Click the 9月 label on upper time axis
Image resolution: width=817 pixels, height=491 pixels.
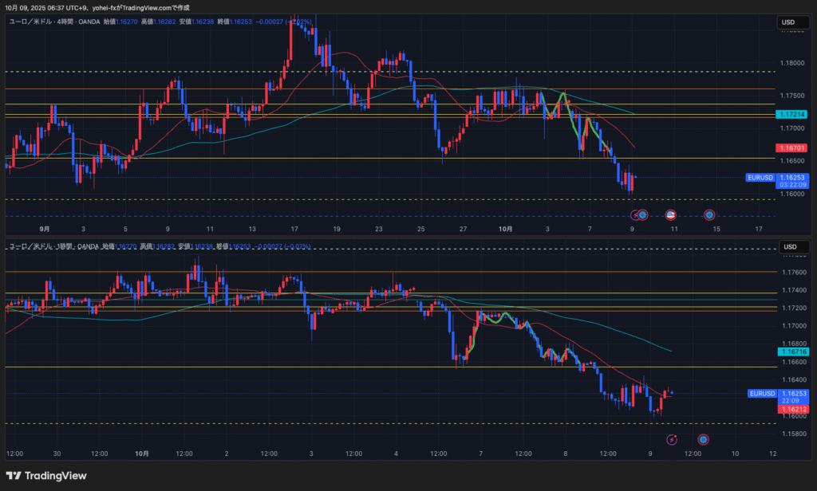45,229
